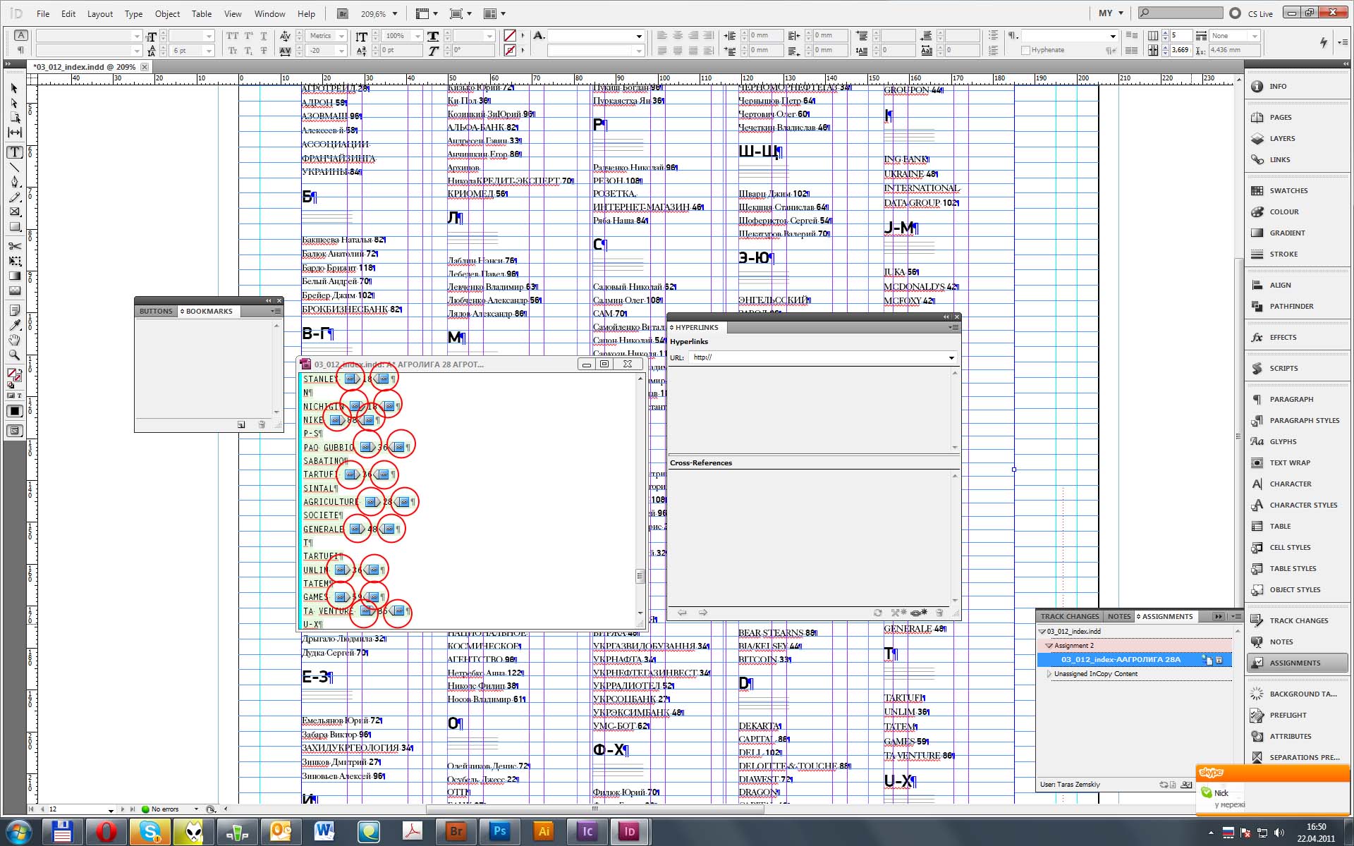Open the Paragraph Styles panel
This screenshot has width=1354, height=846.
[1303, 420]
